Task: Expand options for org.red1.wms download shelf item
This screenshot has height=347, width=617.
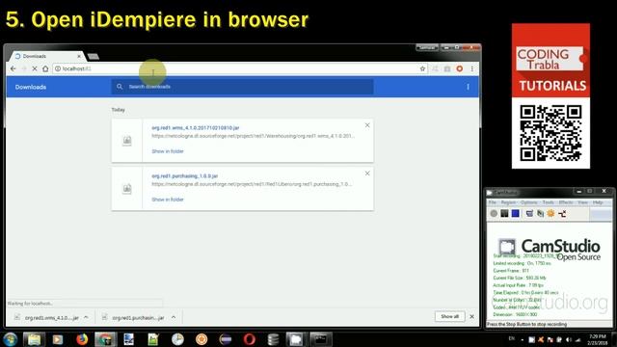Action: pyautogui.click(x=86, y=317)
